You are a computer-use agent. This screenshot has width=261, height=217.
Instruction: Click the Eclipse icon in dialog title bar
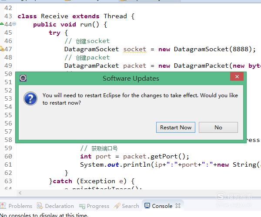point(23,78)
